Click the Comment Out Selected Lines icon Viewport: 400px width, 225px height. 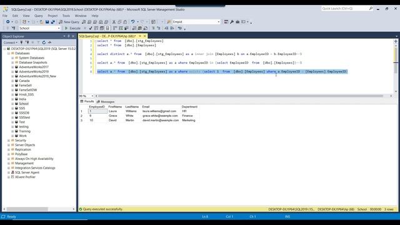[153, 28]
